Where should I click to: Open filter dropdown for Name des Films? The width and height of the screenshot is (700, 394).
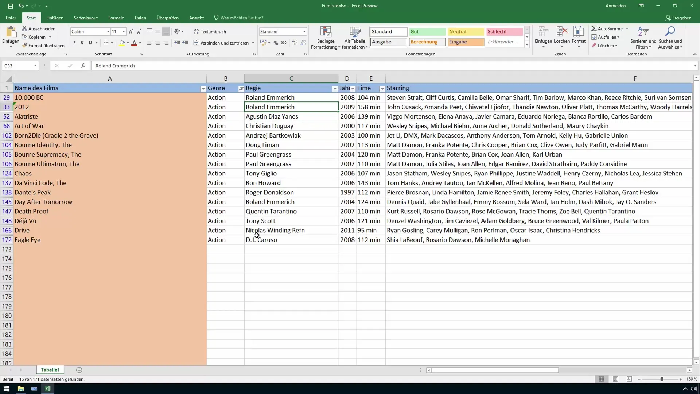pos(203,89)
